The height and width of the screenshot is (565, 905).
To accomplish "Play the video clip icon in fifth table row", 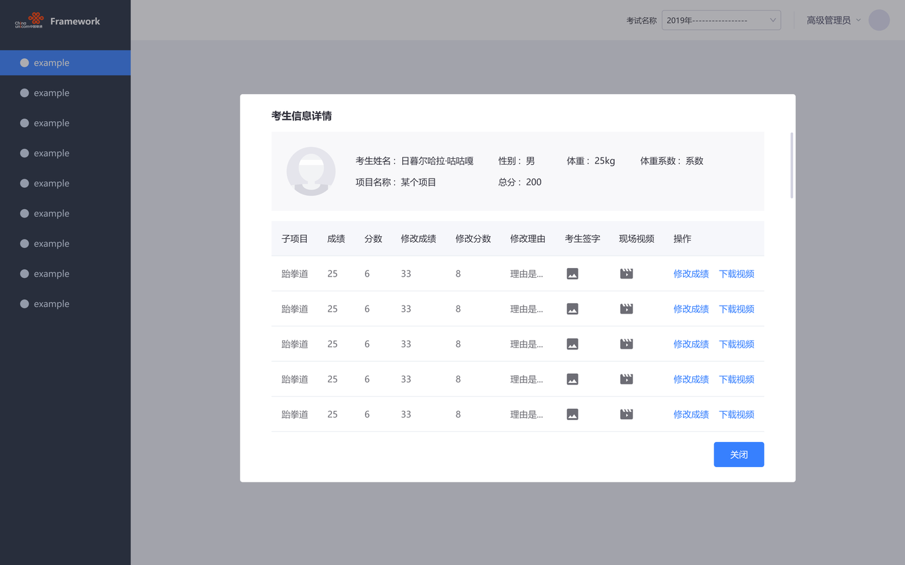I will pos(627,414).
